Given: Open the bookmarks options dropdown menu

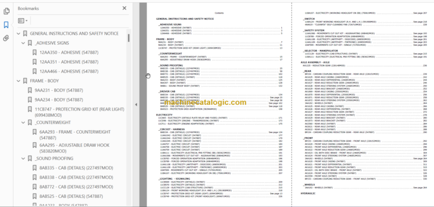Looking at the screenshot, I should (23, 21).
